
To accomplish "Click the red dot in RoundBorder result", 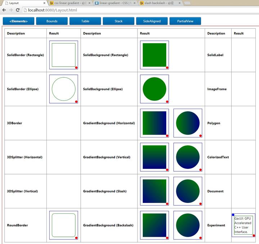I will (x=76, y=238).
